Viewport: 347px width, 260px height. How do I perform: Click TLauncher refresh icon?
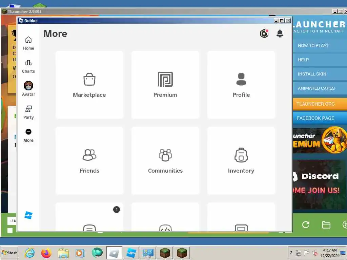pyautogui.click(x=306, y=225)
